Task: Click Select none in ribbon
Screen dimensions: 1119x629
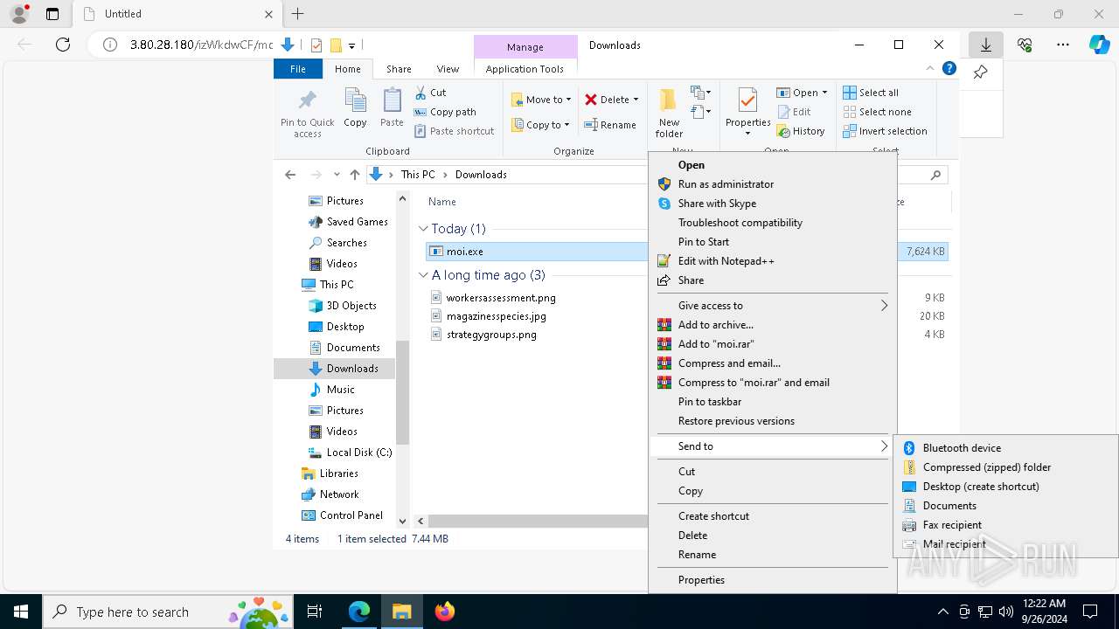Action: tap(878, 112)
